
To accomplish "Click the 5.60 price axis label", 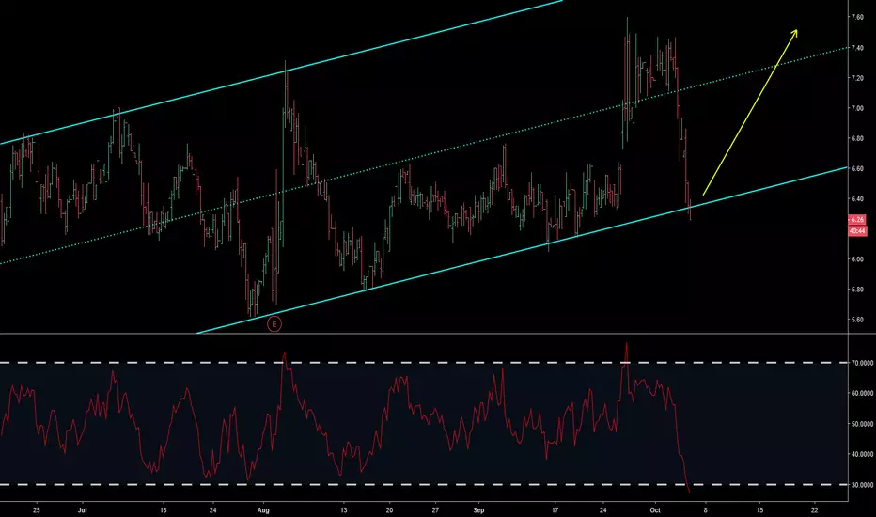I will (857, 321).
